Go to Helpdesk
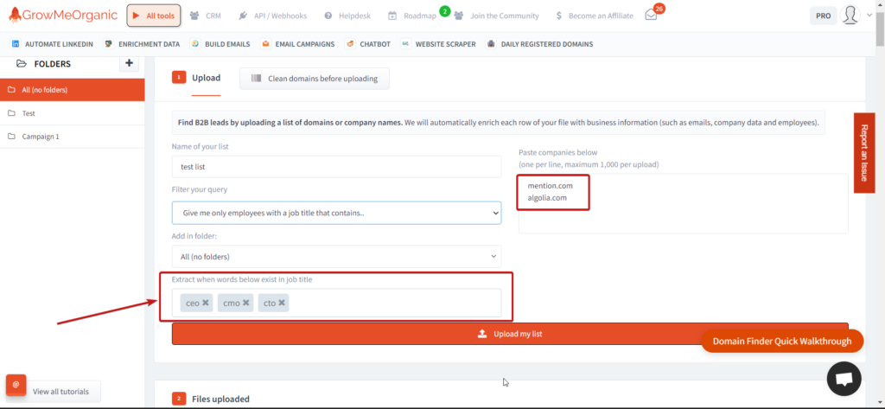The width and height of the screenshot is (885, 409). 347,16
